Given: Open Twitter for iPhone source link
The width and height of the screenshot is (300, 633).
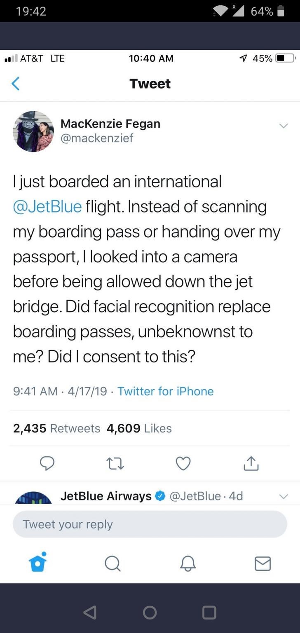Looking at the screenshot, I should [166, 391].
